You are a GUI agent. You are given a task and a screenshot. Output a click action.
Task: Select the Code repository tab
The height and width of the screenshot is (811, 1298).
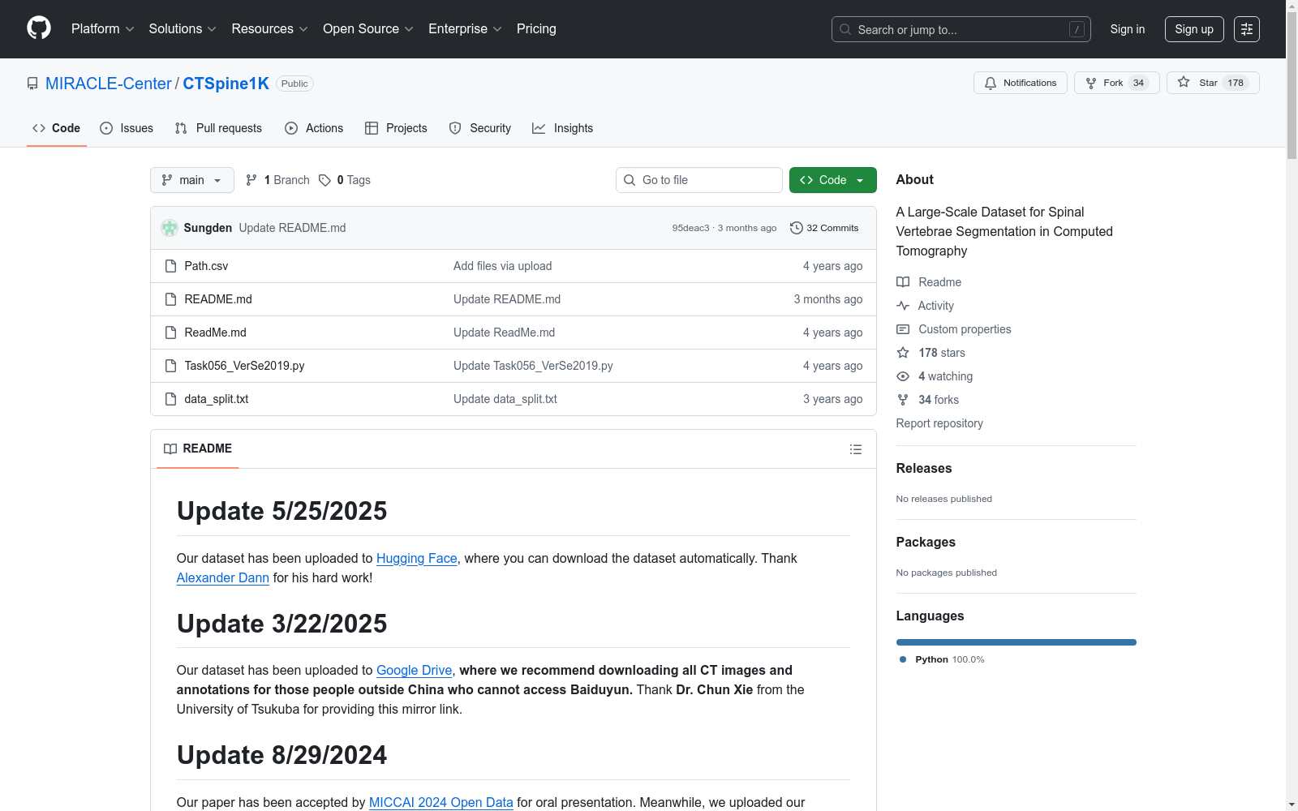point(57,128)
